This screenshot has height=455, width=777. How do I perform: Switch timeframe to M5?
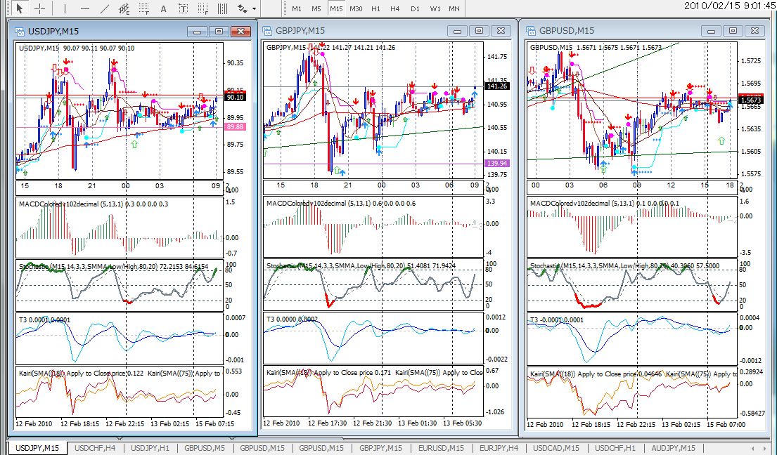pyautogui.click(x=316, y=8)
